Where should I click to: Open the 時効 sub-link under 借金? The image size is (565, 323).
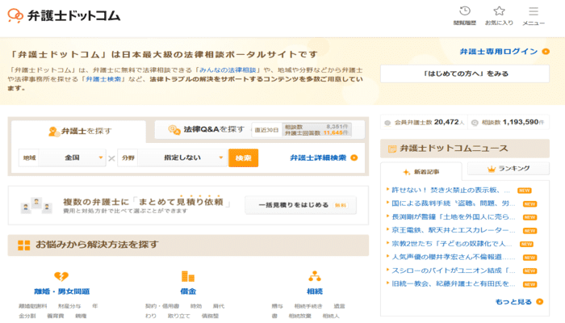pos(196,306)
